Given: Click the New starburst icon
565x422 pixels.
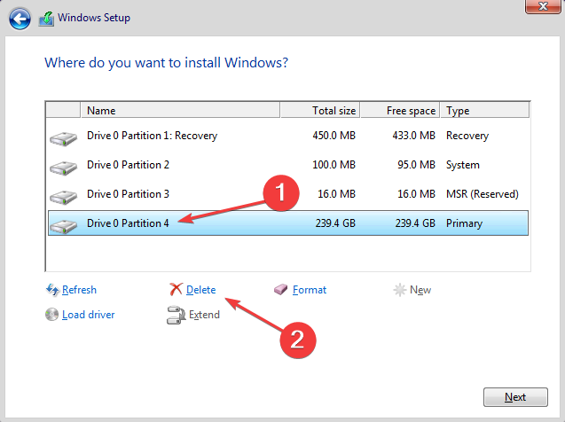Looking at the screenshot, I should pyautogui.click(x=400, y=290).
